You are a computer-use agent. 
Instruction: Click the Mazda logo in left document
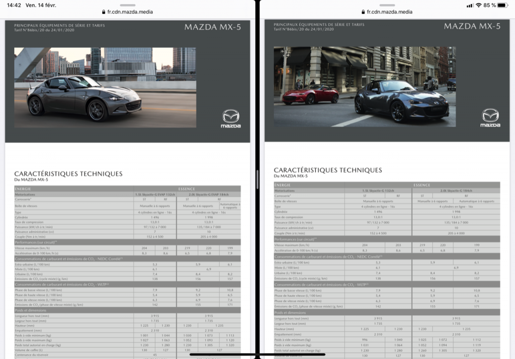point(230,118)
